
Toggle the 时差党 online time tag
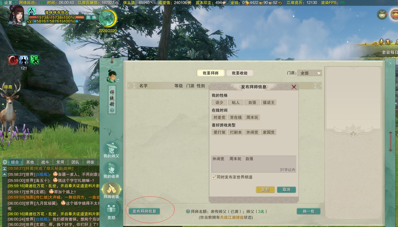coord(219,117)
